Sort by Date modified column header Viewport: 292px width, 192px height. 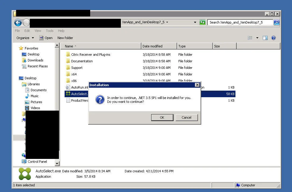(x=159, y=46)
